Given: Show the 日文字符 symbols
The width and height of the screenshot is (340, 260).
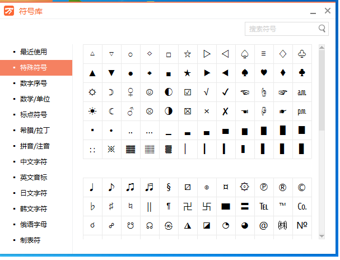Looking at the screenshot, I should point(34,193).
